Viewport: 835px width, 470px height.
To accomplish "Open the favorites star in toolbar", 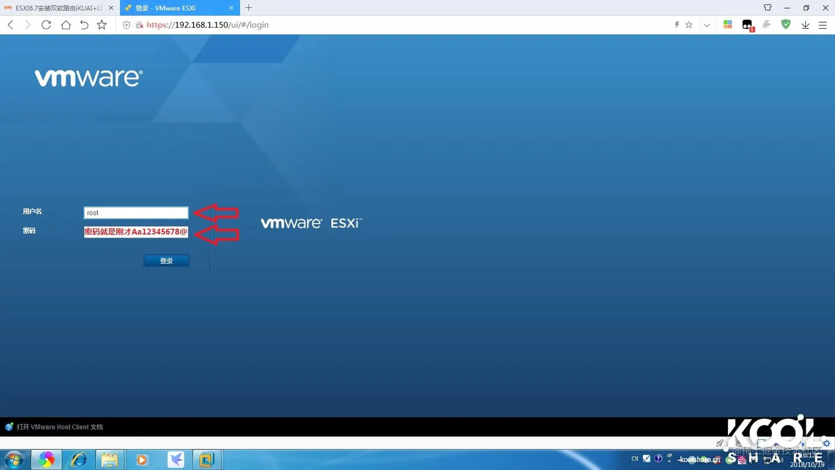I will click(102, 25).
